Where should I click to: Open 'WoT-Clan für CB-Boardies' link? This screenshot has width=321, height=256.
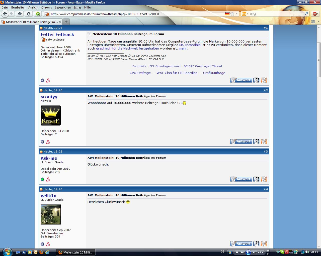(177, 73)
